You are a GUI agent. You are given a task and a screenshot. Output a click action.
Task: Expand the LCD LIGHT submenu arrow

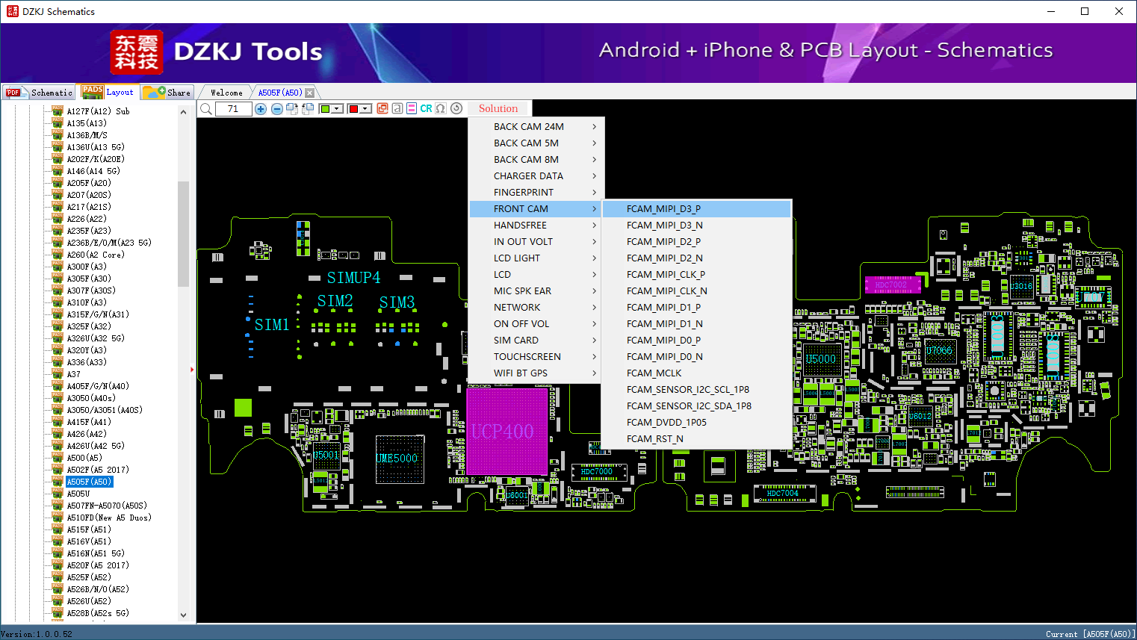click(595, 258)
